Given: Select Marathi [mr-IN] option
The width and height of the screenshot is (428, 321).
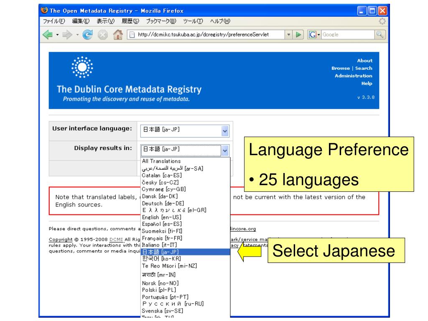Looking at the screenshot, I should [x=185, y=275].
